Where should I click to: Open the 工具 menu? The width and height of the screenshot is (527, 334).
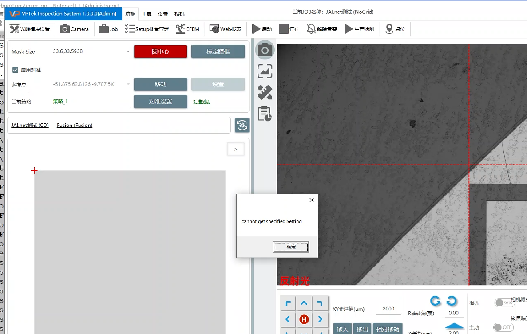[147, 14]
